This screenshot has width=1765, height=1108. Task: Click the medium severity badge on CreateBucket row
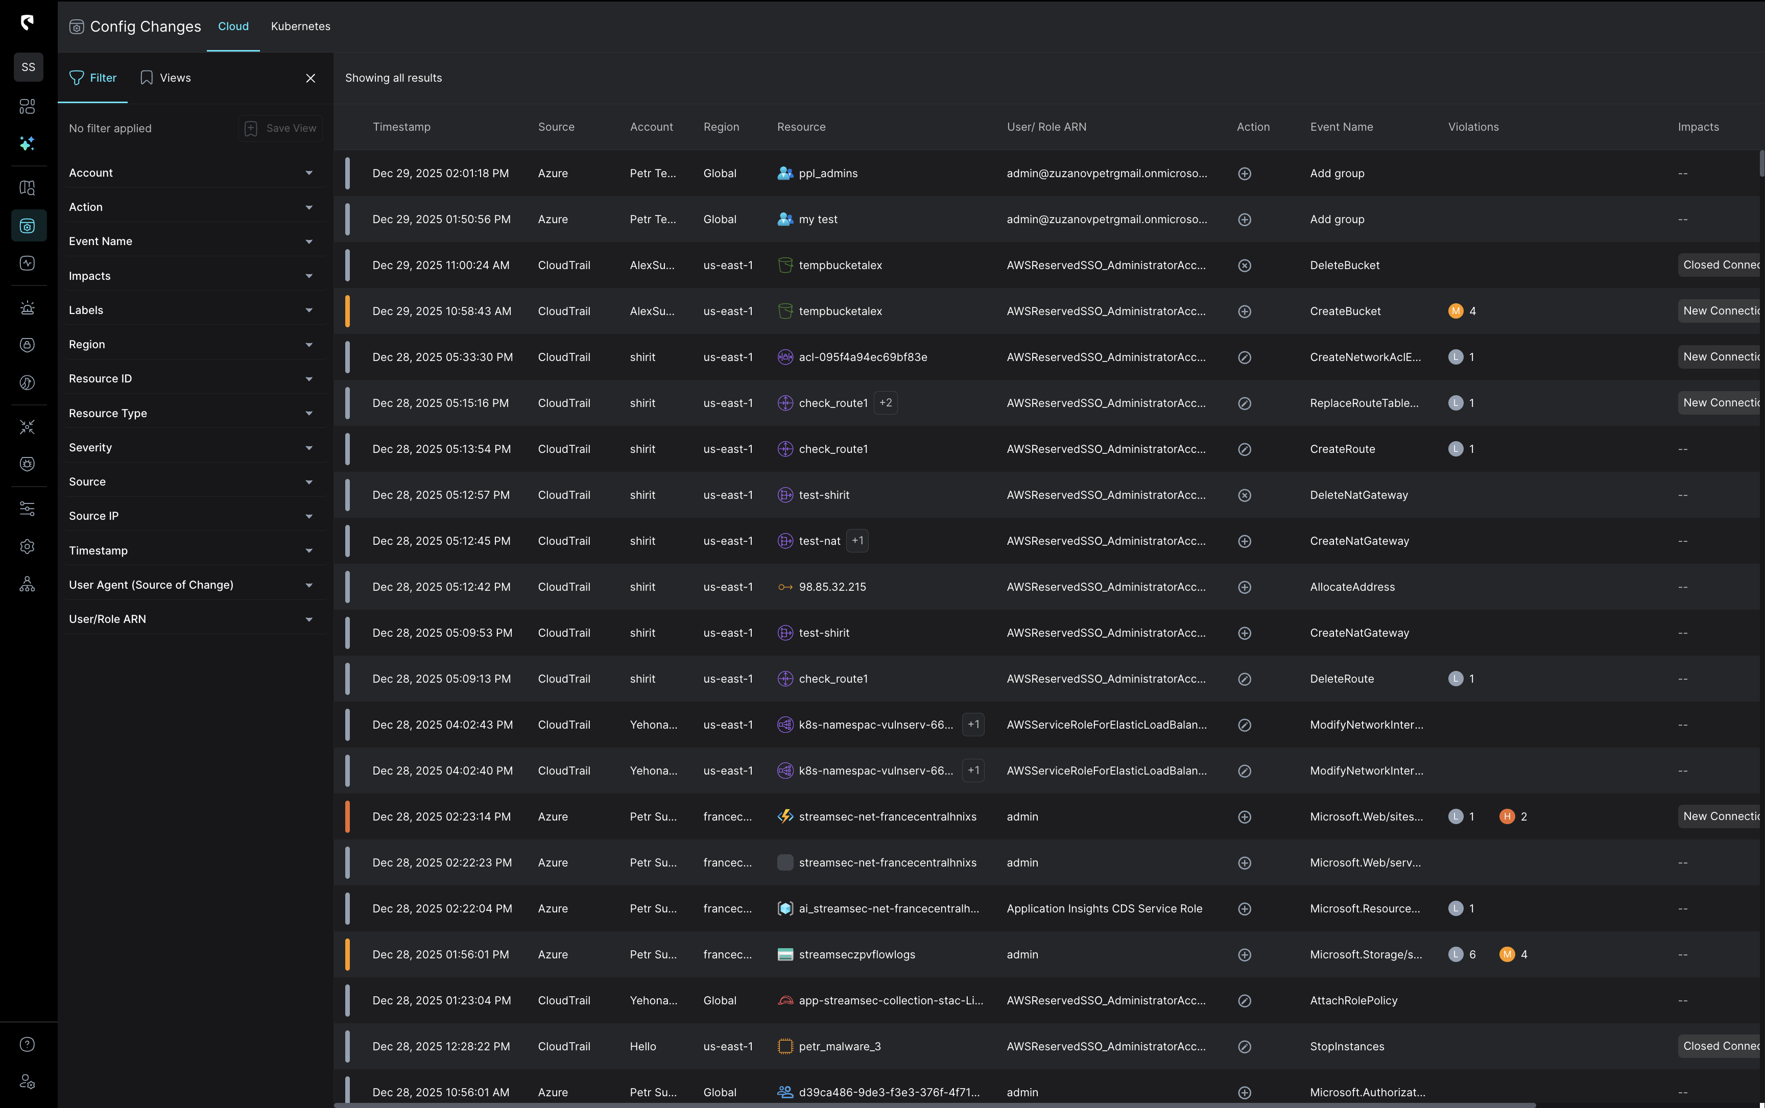click(x=1456, y=311)
